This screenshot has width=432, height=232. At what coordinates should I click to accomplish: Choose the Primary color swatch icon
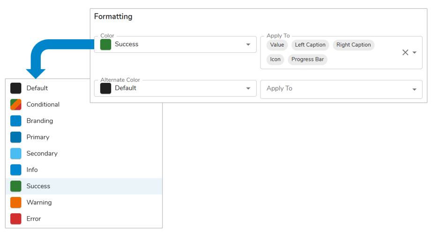[16, 137]
